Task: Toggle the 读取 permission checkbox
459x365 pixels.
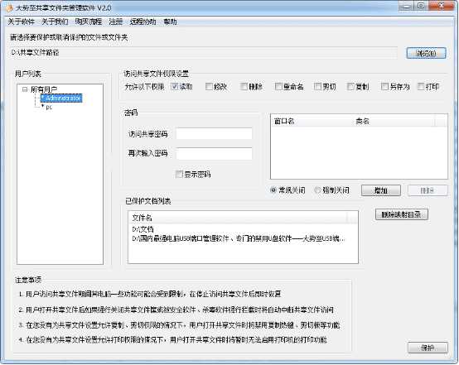Action: click(x=175, y=86)
